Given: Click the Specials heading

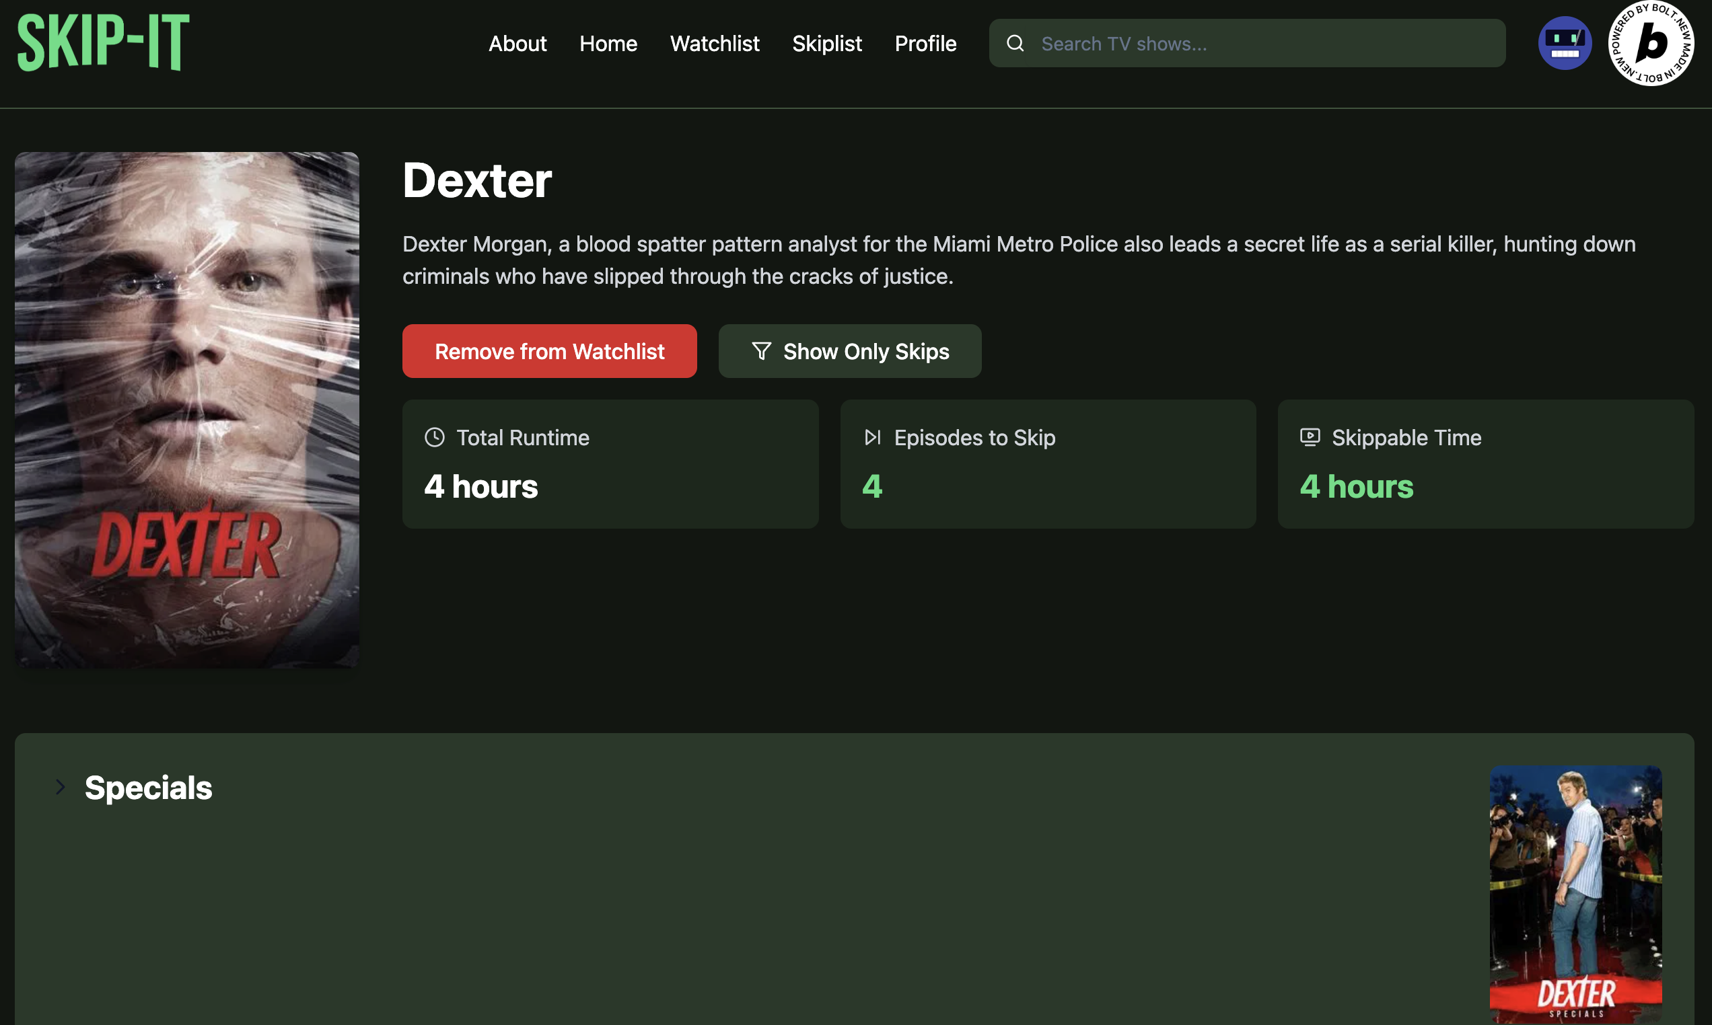Looking at the screenshot, I should click(148, 788).
